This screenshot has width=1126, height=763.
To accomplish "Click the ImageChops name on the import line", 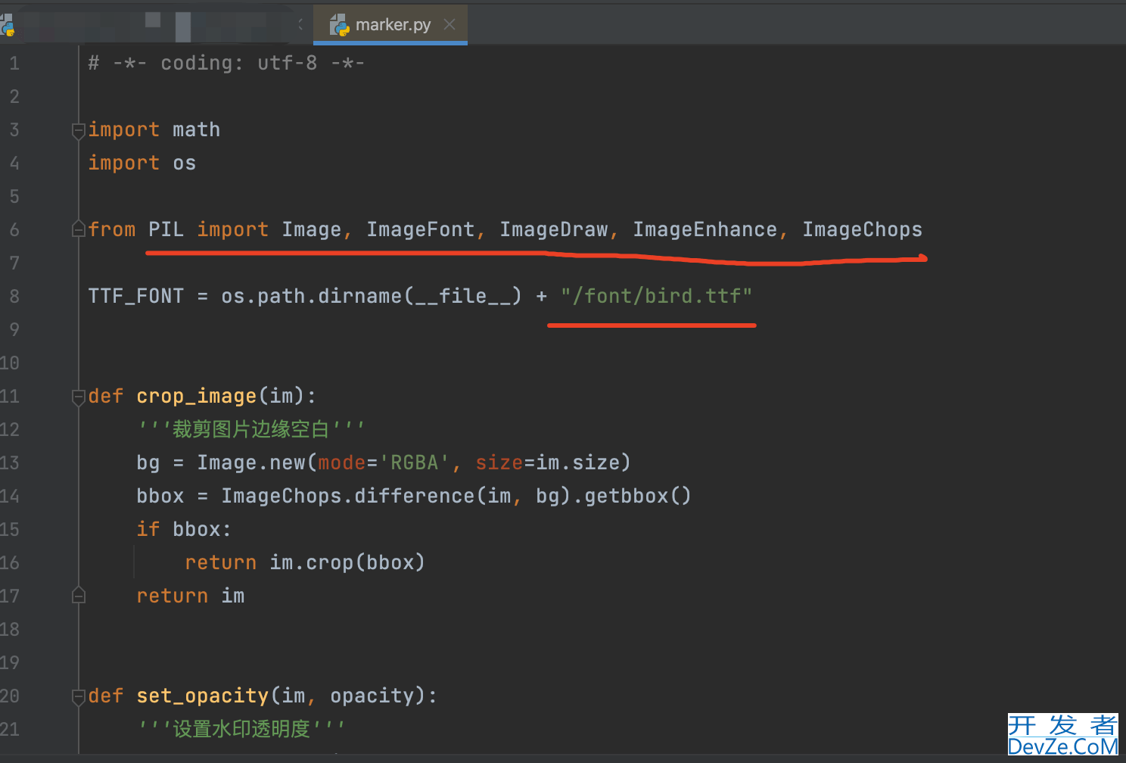I will pyautogui.click(x=863, y=229).
